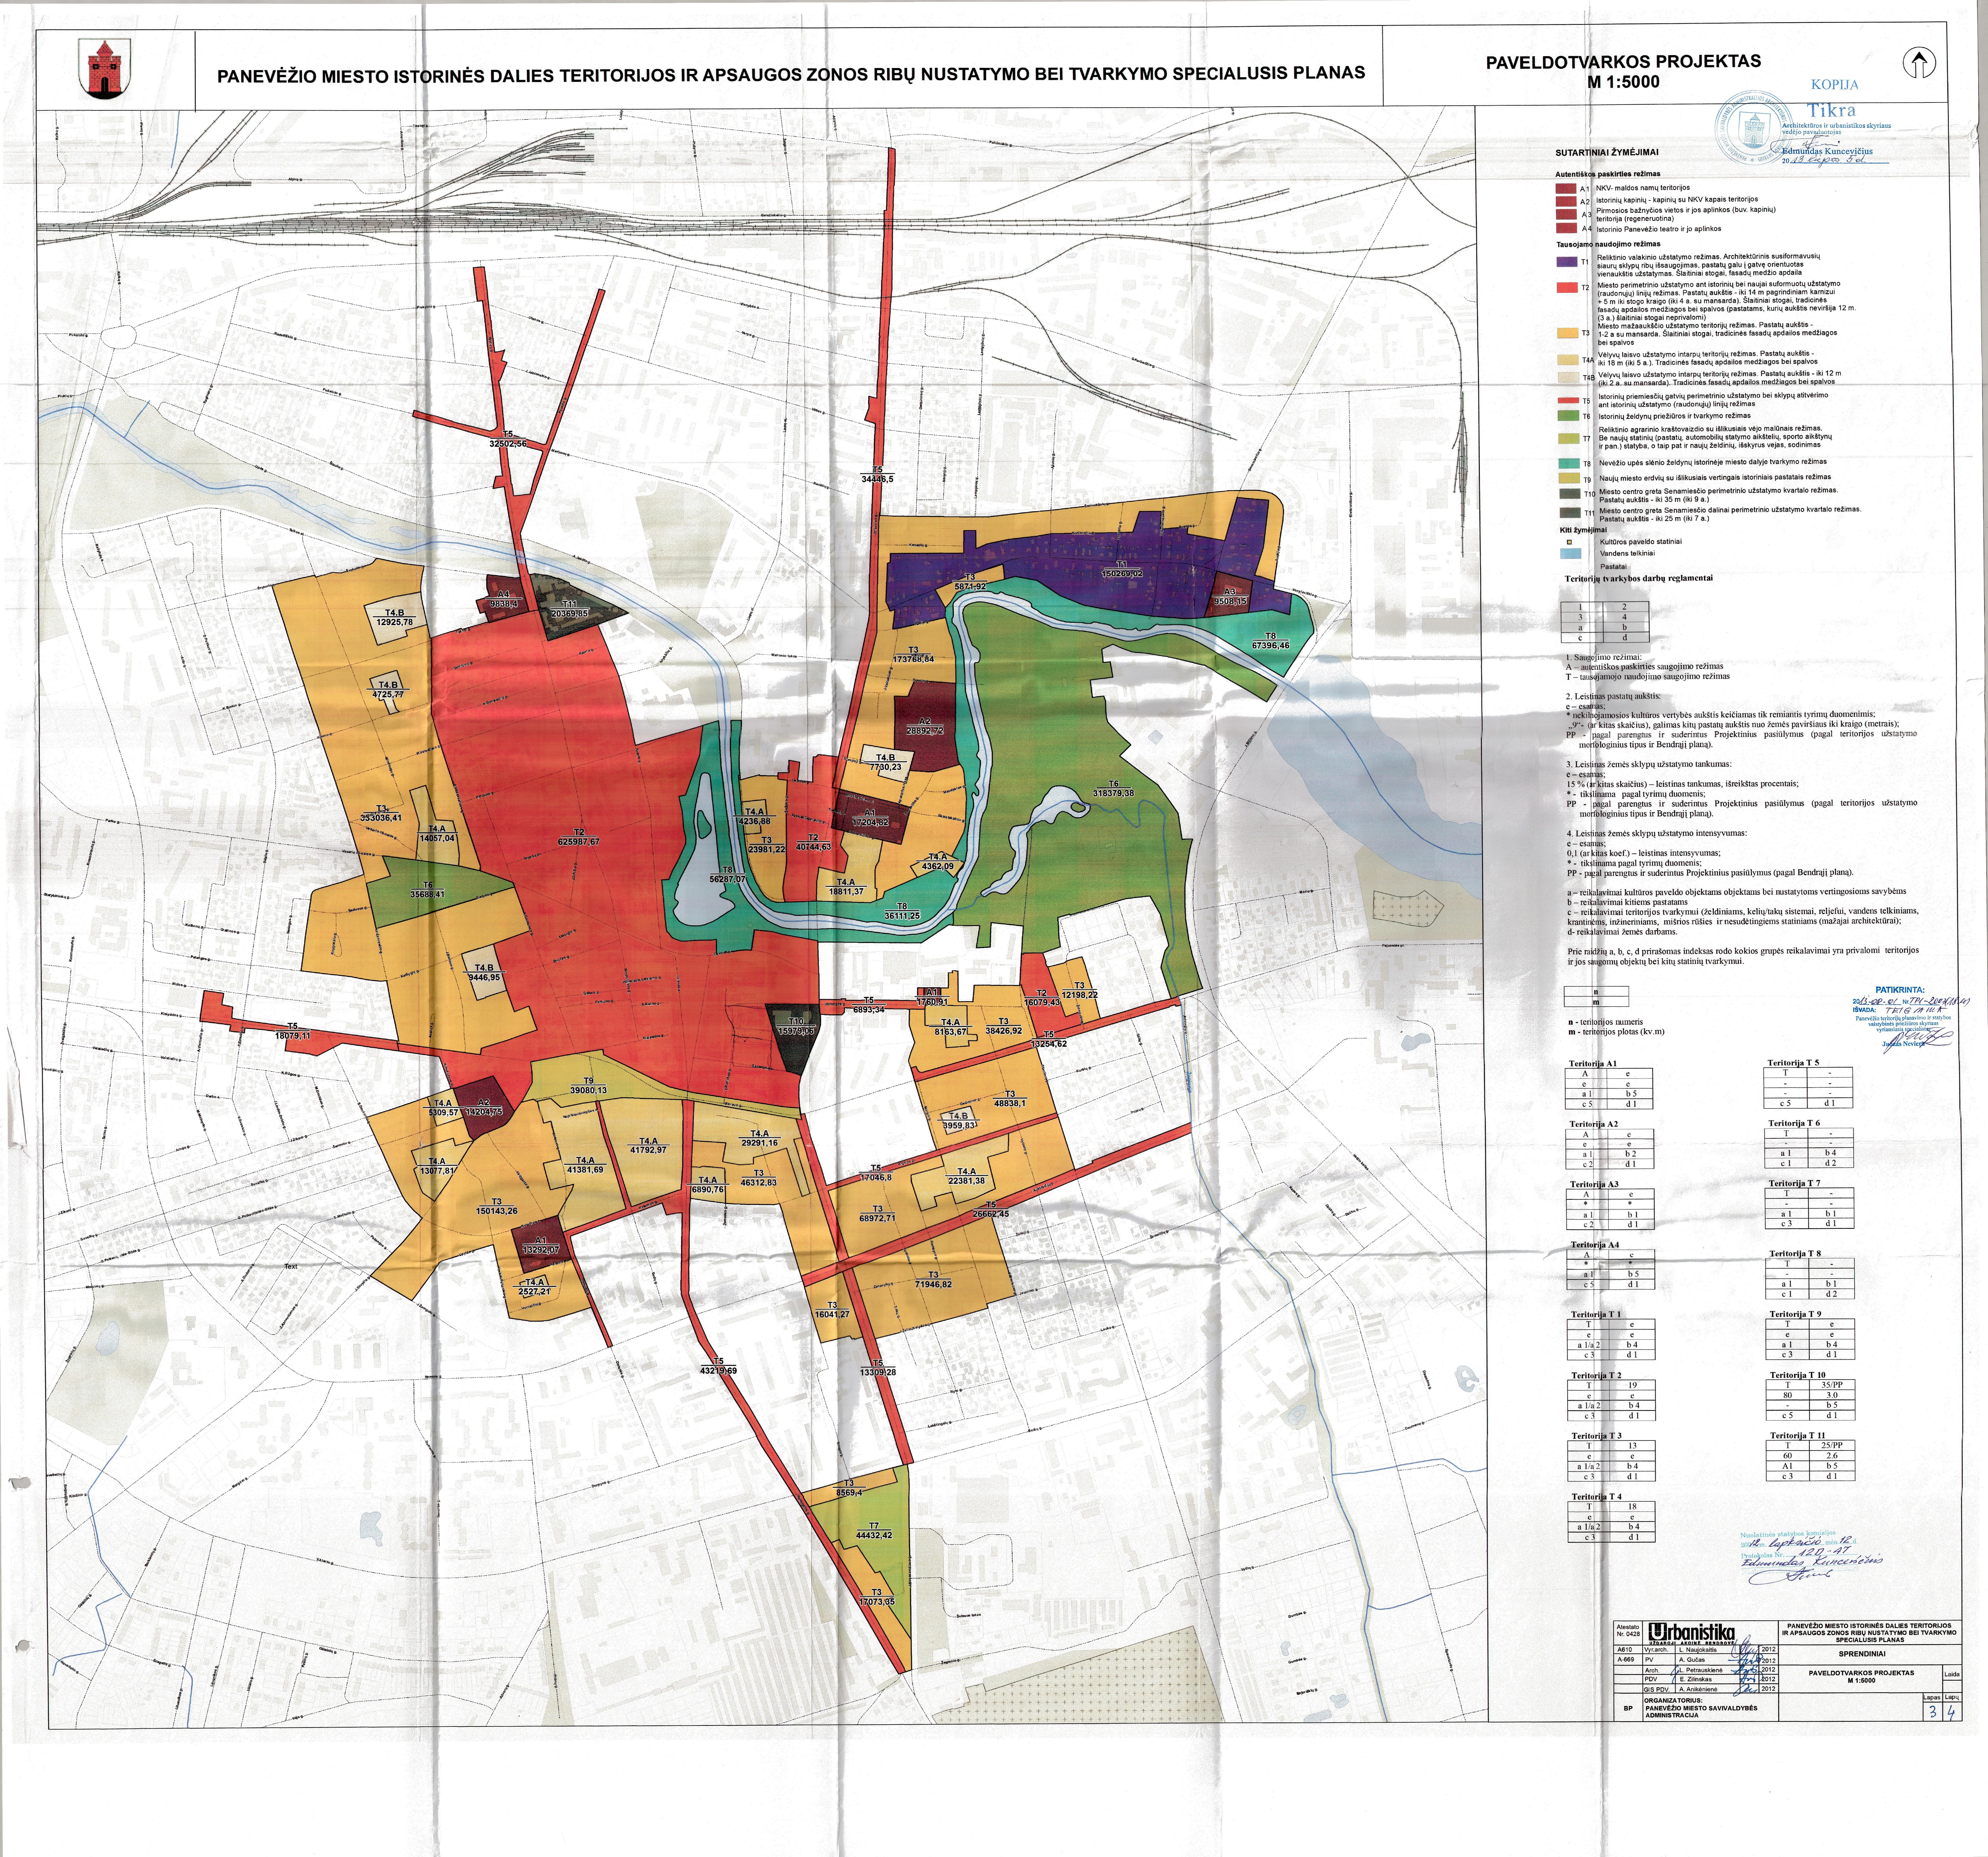The image size is (1988, 1857).
Task: Click map label 'T4.B 9446,95'
Action: click(484, 973)
